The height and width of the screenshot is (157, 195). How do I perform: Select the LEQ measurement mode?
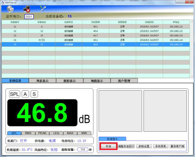[x=56, y=133]
